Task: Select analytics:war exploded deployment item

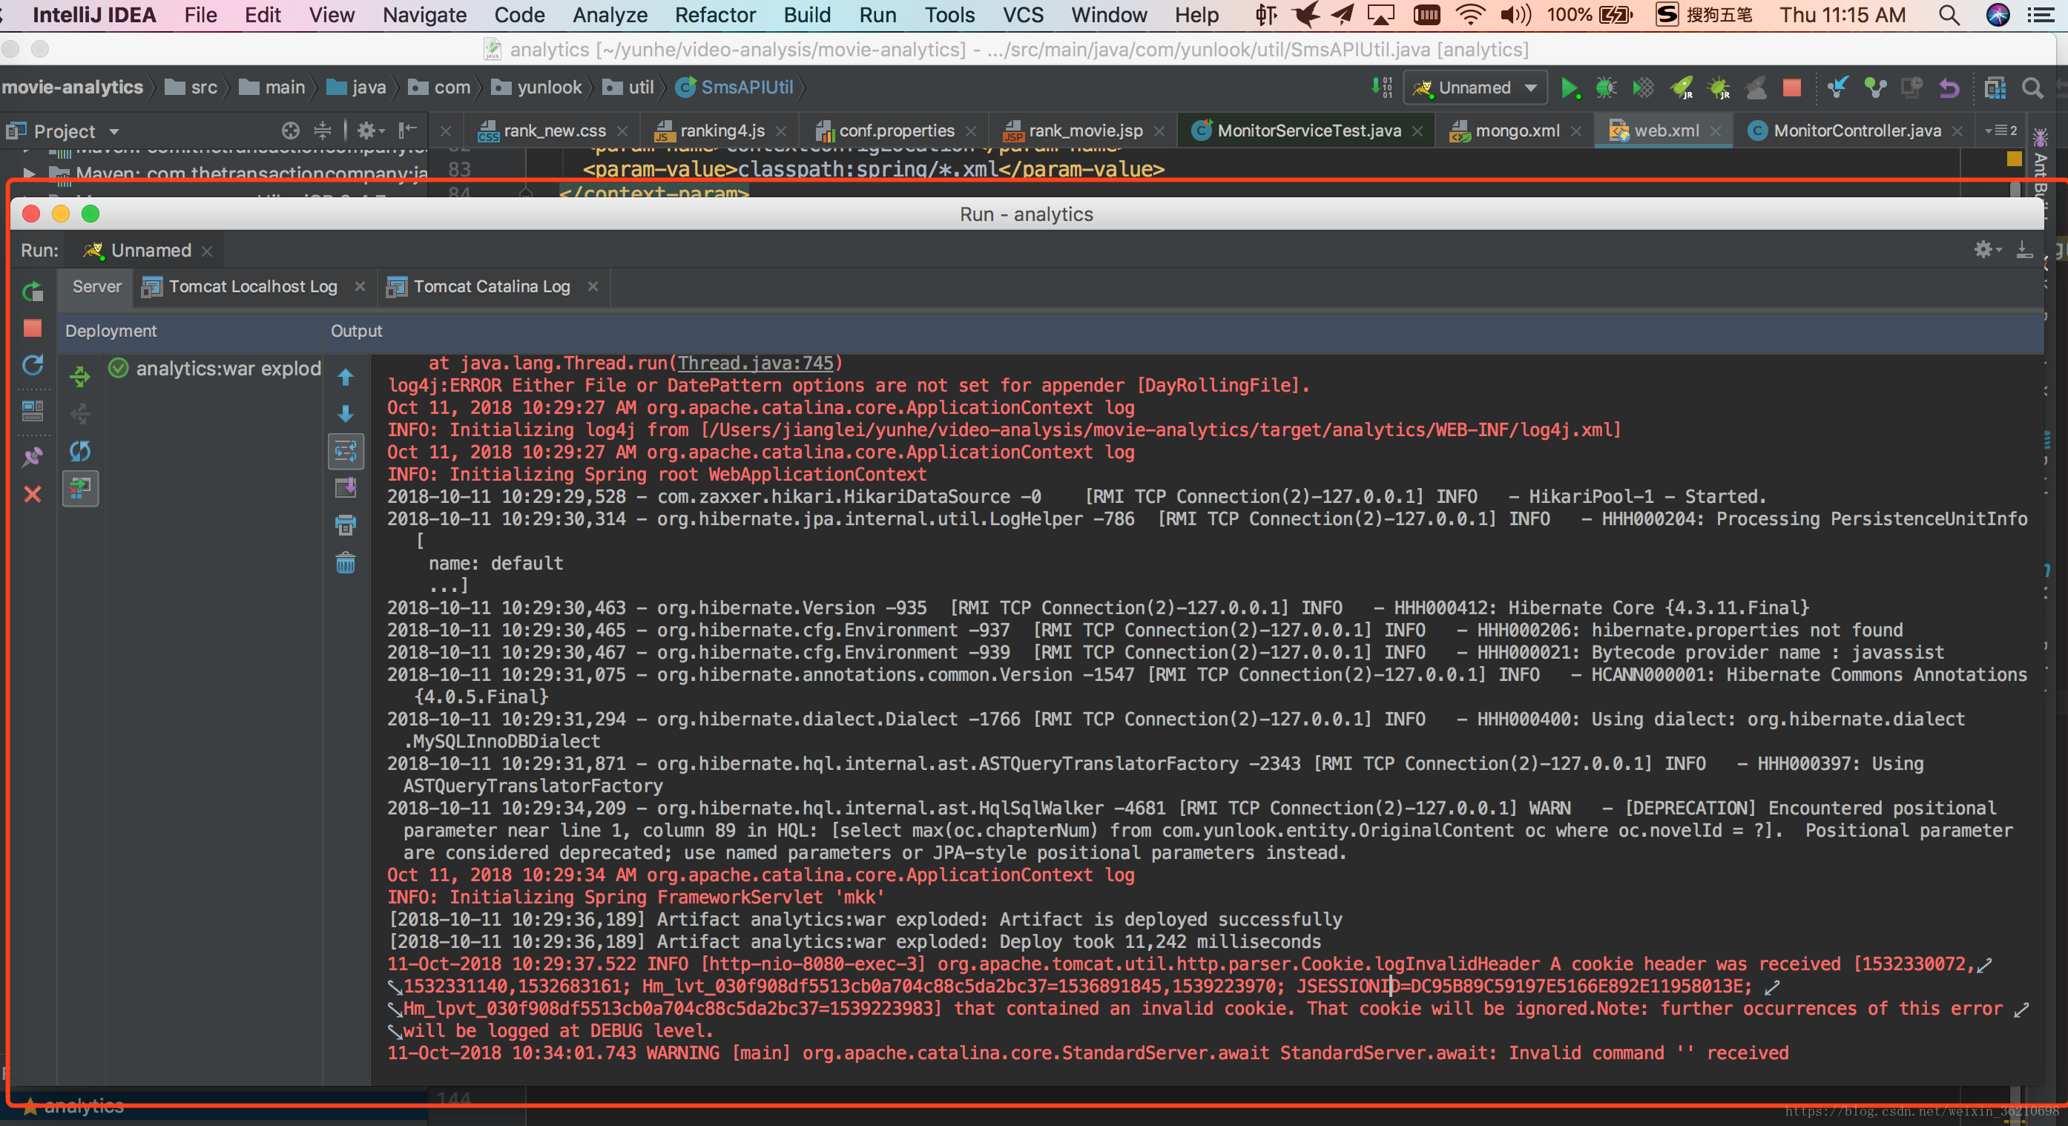Action: pyautogui.click(x=214, y=369)
